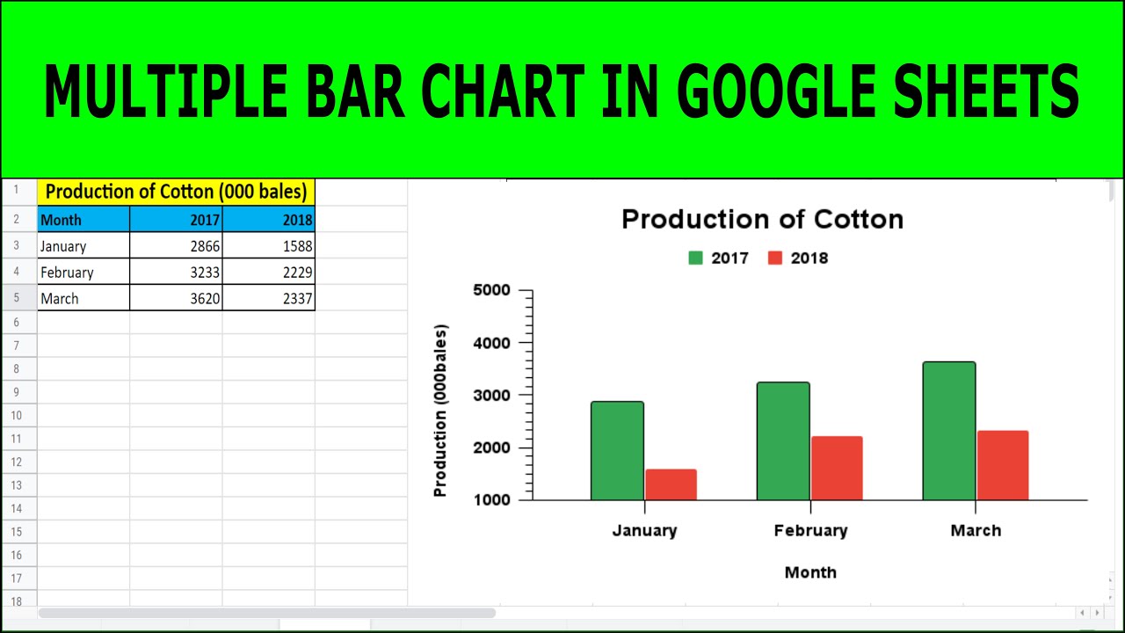Click the 1000 label on the vertical axis
1125x633 pixels.
pos(491,500)
